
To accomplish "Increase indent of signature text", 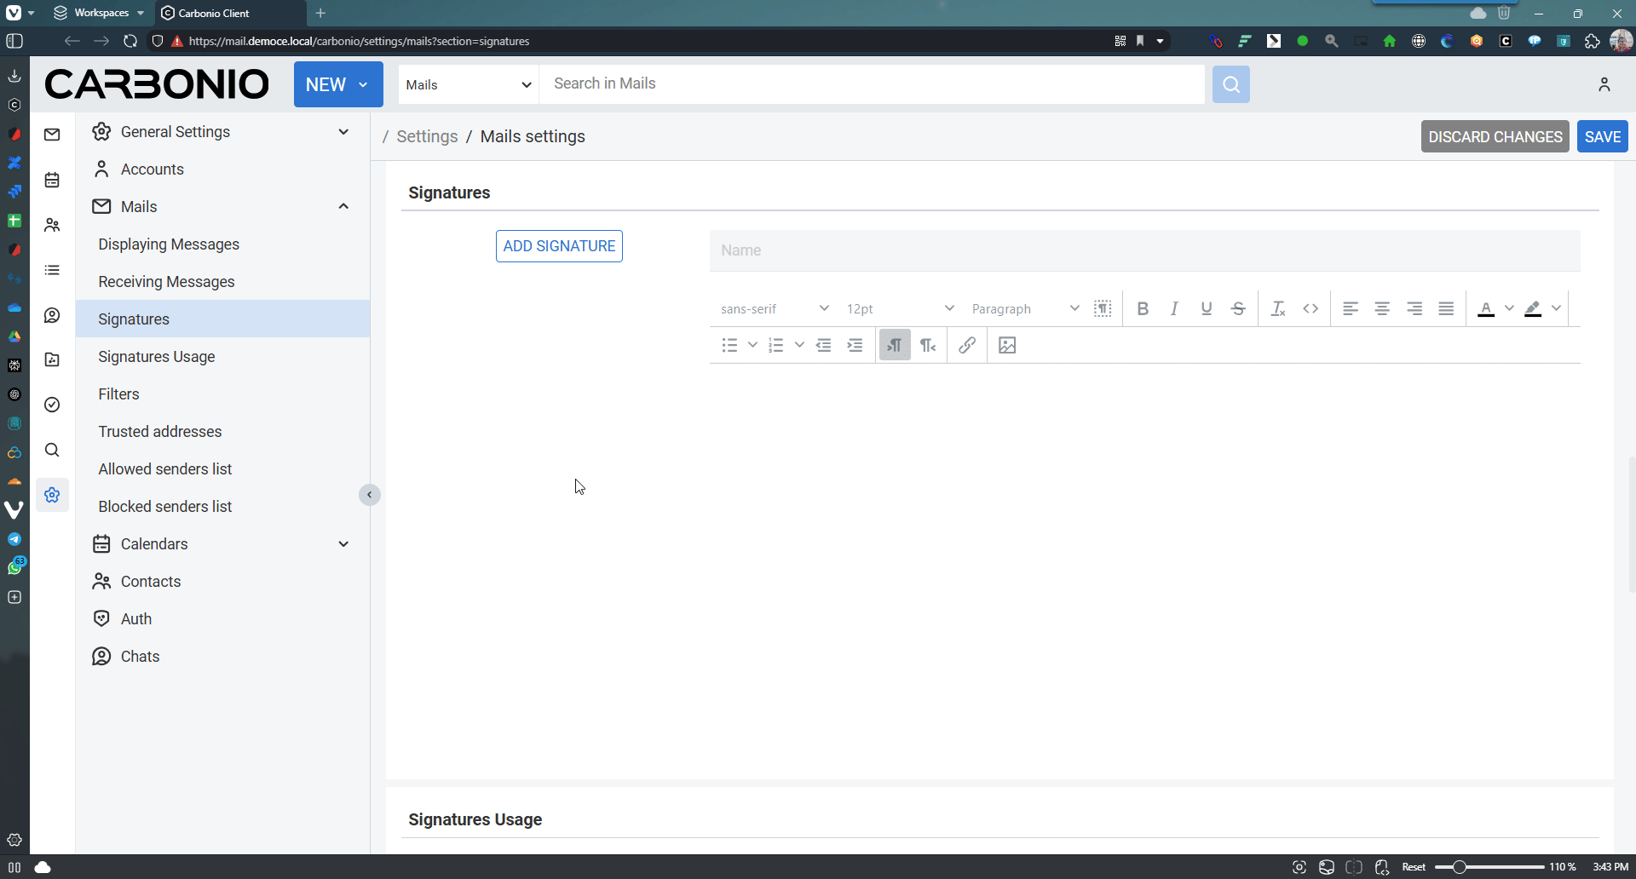I will pyautogui.click(x=855, y=345).
